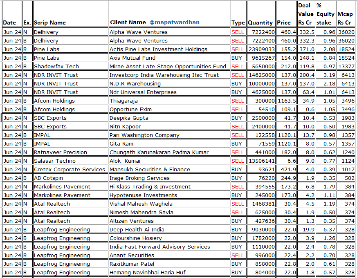Viewport: 357px width, 278px height.
Task: Select the % Equity stake header
Action: (326, 14)
